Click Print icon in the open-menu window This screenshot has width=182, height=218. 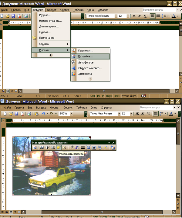click(26, 16)
